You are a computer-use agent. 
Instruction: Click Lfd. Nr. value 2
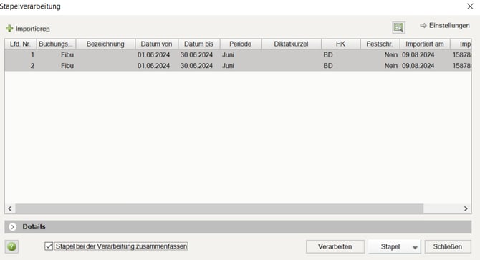(32, 66)
